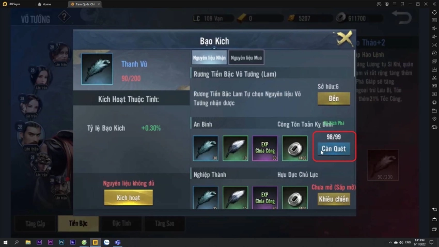Click the dialog's vertical scrollbar
Screen dimensions: 439x247
tap(354, 63)
